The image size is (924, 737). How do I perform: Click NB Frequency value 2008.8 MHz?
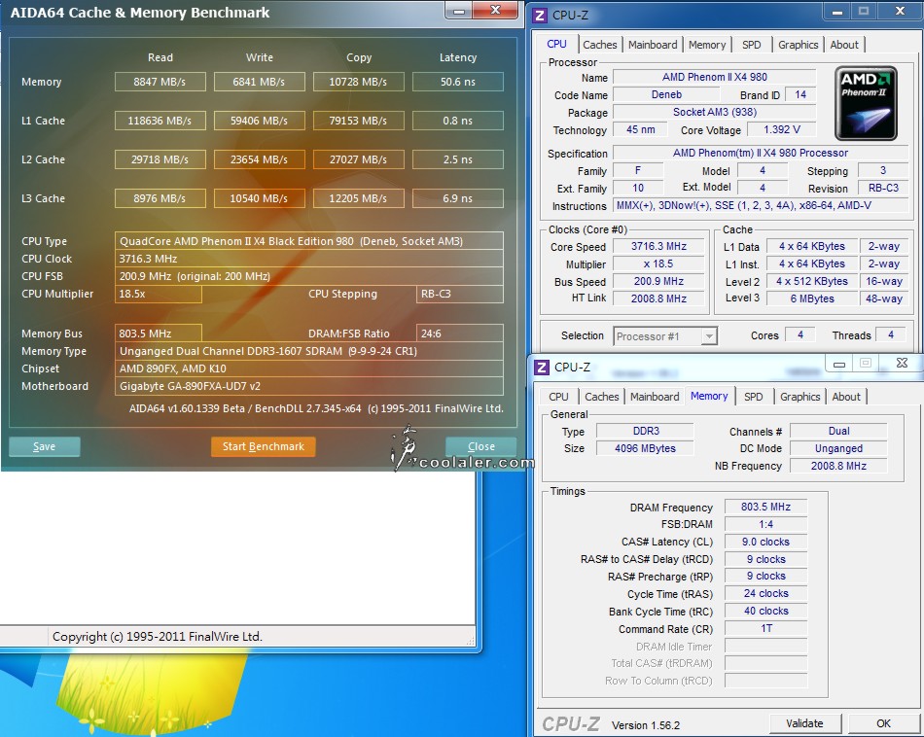pyautogui.click(x=838, y=466)
